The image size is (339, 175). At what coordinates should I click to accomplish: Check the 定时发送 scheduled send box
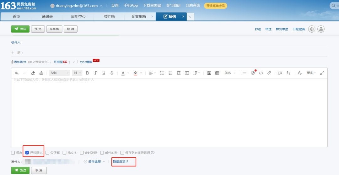coord(82,153)
